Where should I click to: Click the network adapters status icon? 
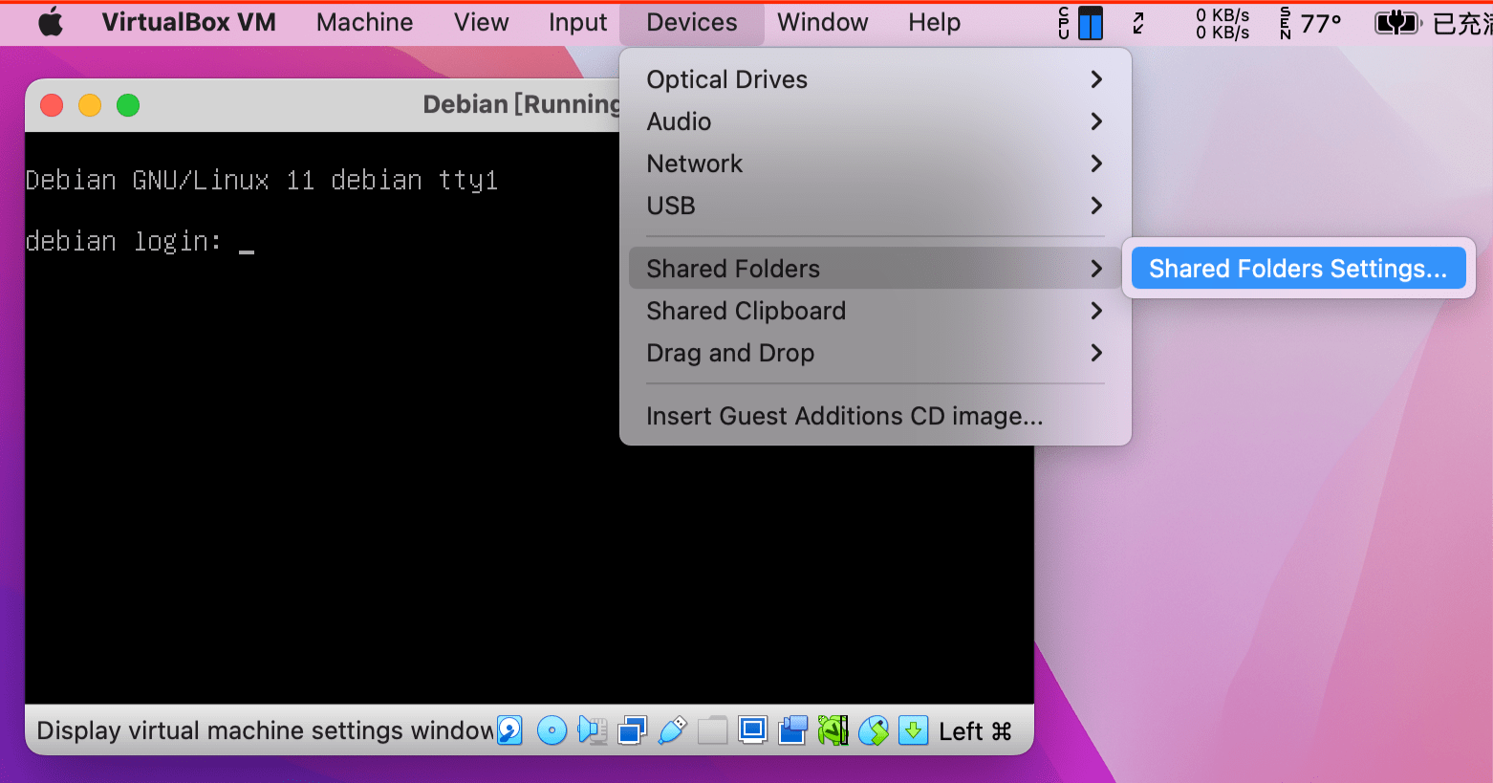coord(632,731)
